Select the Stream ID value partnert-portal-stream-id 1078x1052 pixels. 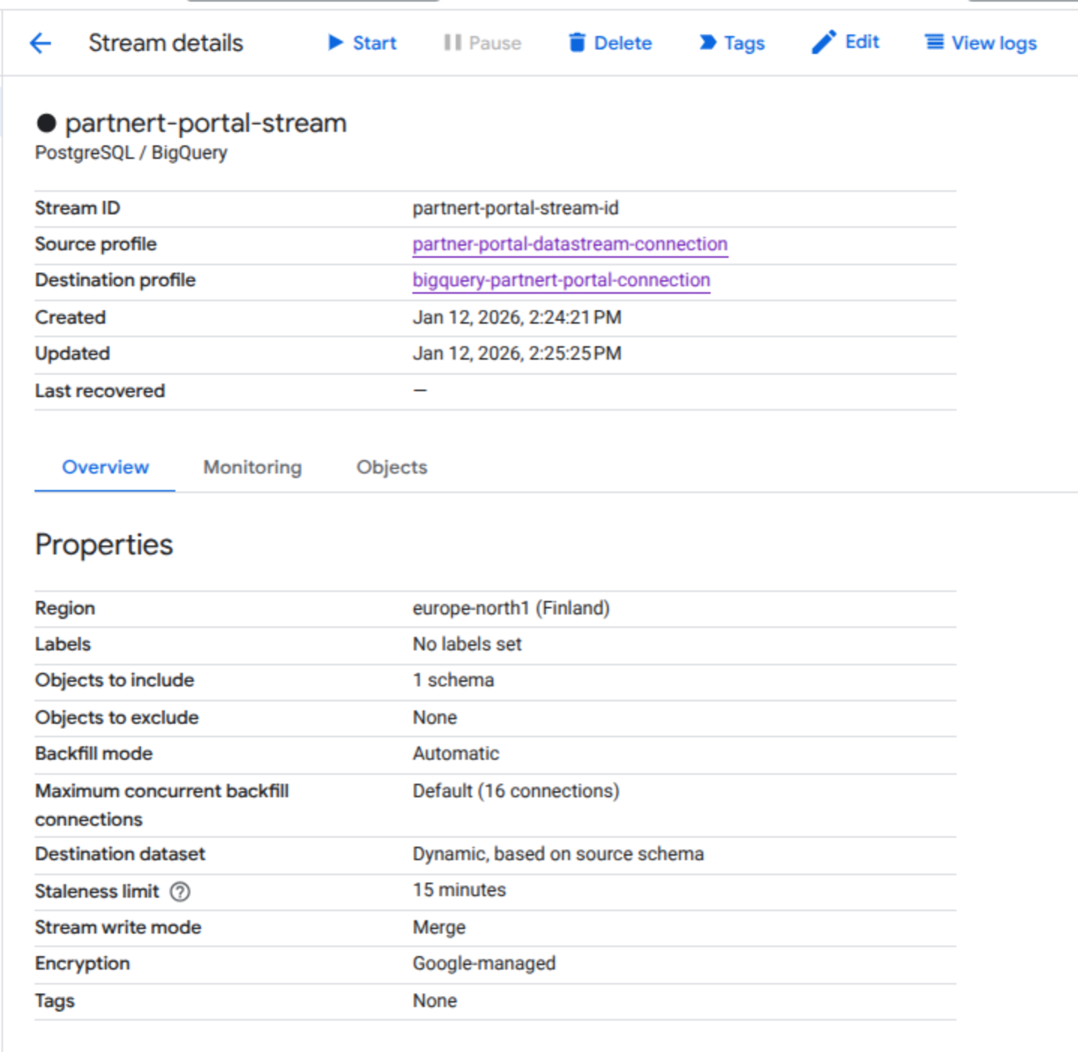(516, 208)
